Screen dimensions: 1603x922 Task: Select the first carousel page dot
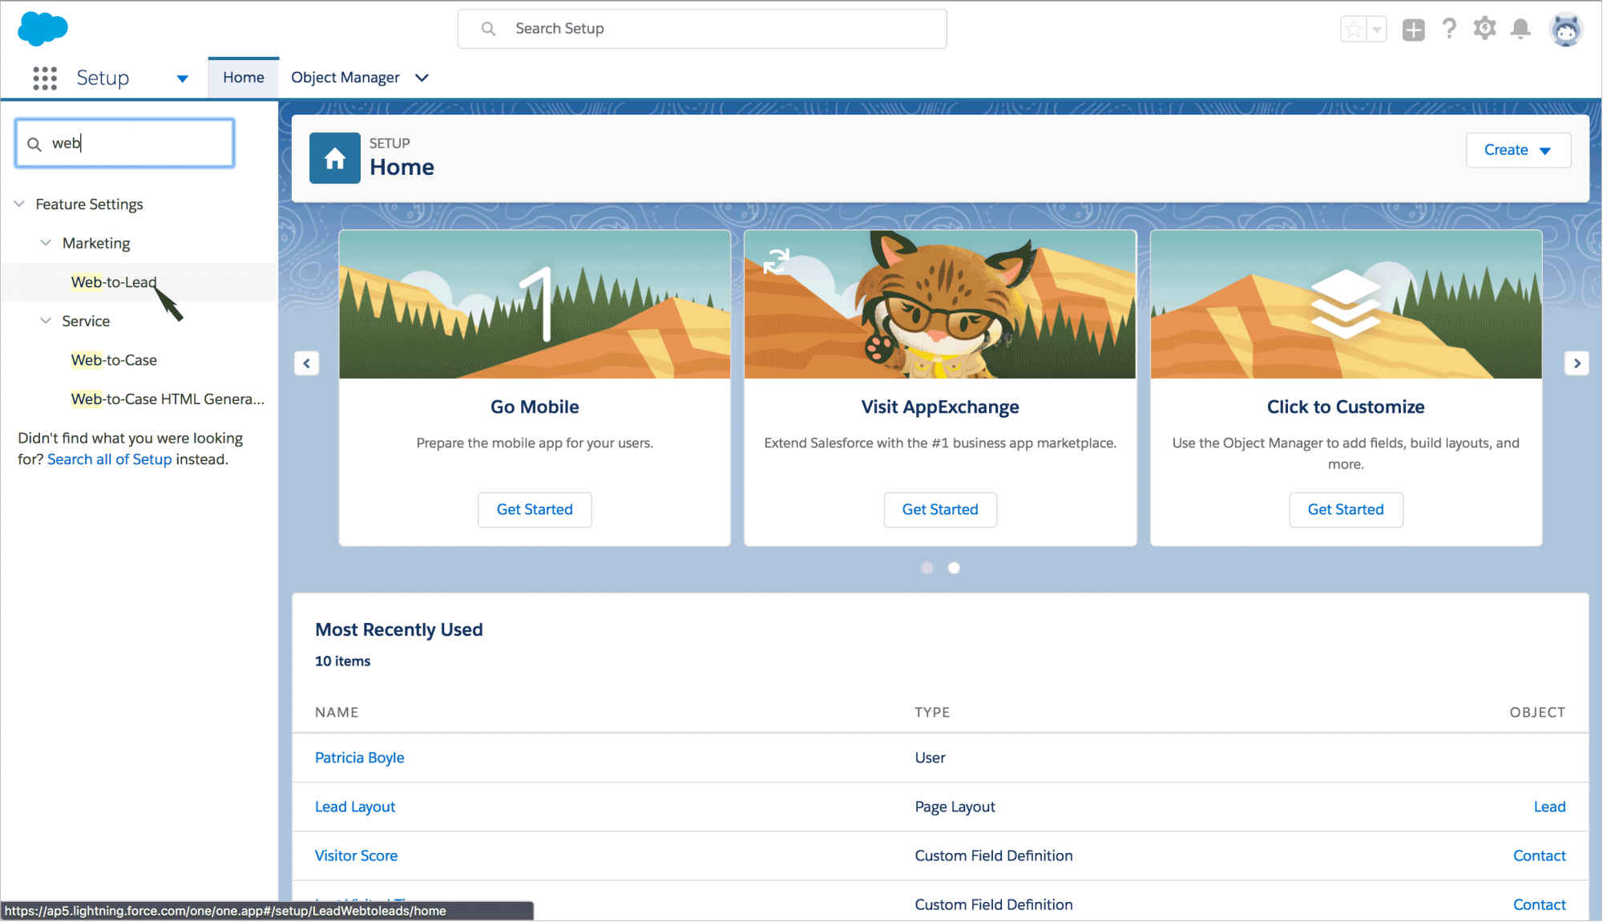coord(927,568)
